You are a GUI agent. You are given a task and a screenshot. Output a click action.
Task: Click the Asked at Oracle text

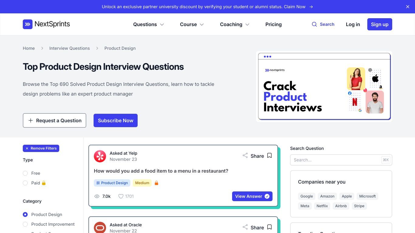tap(126, 225)
